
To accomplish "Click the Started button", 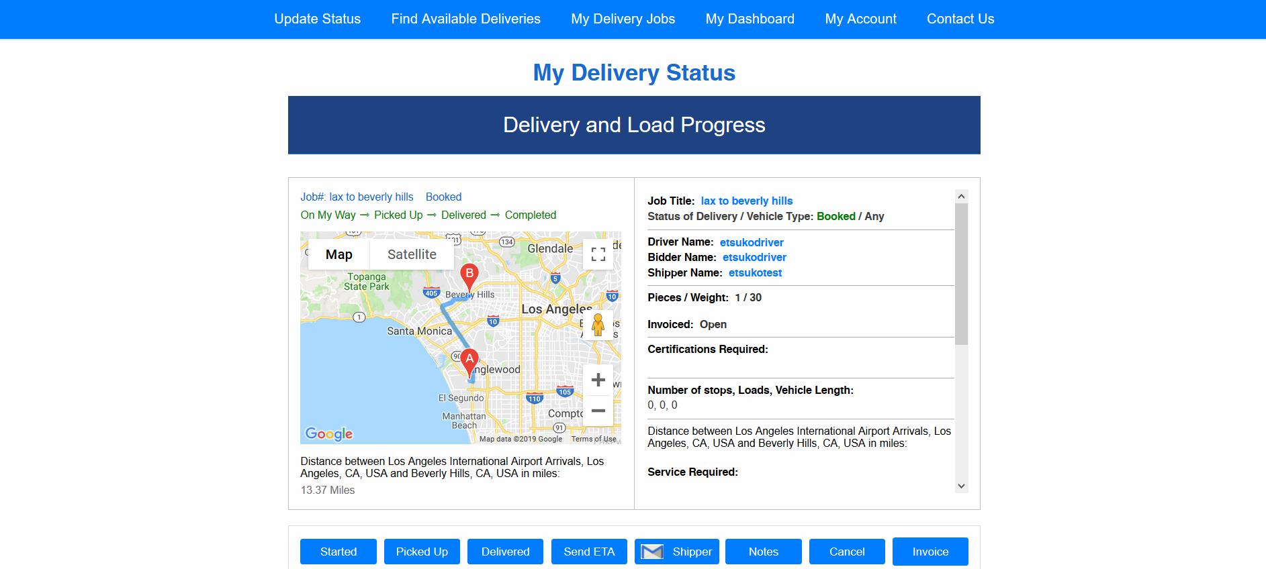I will click(x=338, y=552).
